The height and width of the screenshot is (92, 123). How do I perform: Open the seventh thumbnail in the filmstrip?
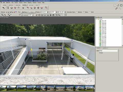click(60, 88)
